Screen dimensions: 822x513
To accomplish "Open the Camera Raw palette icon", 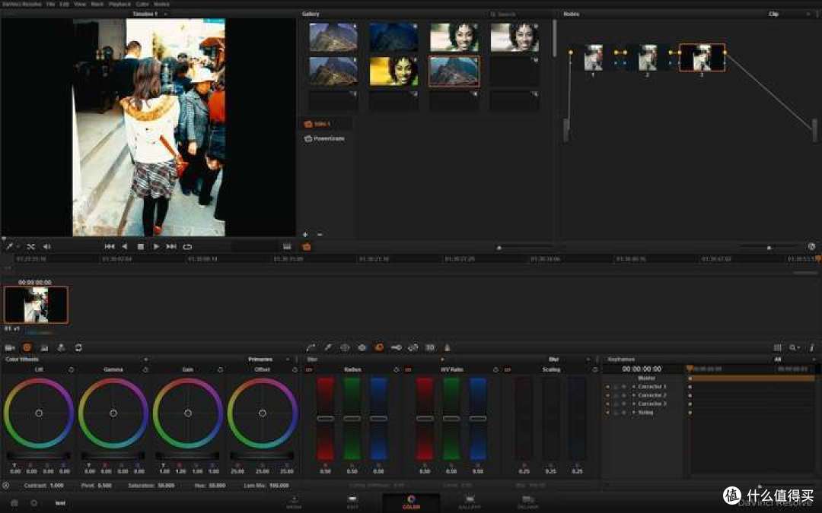I will click(x=10, y=347).
